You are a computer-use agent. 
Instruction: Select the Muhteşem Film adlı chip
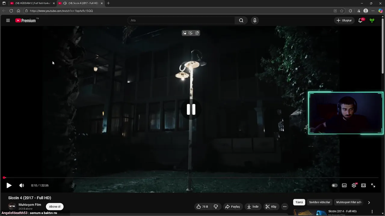349,202
